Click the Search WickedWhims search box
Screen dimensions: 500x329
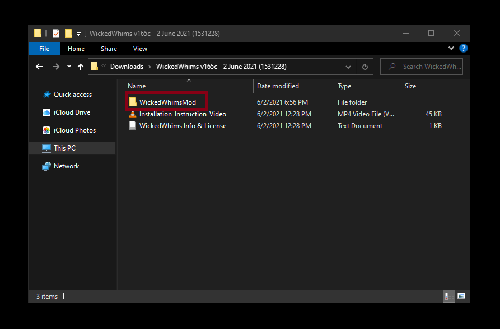pos(422,67)
